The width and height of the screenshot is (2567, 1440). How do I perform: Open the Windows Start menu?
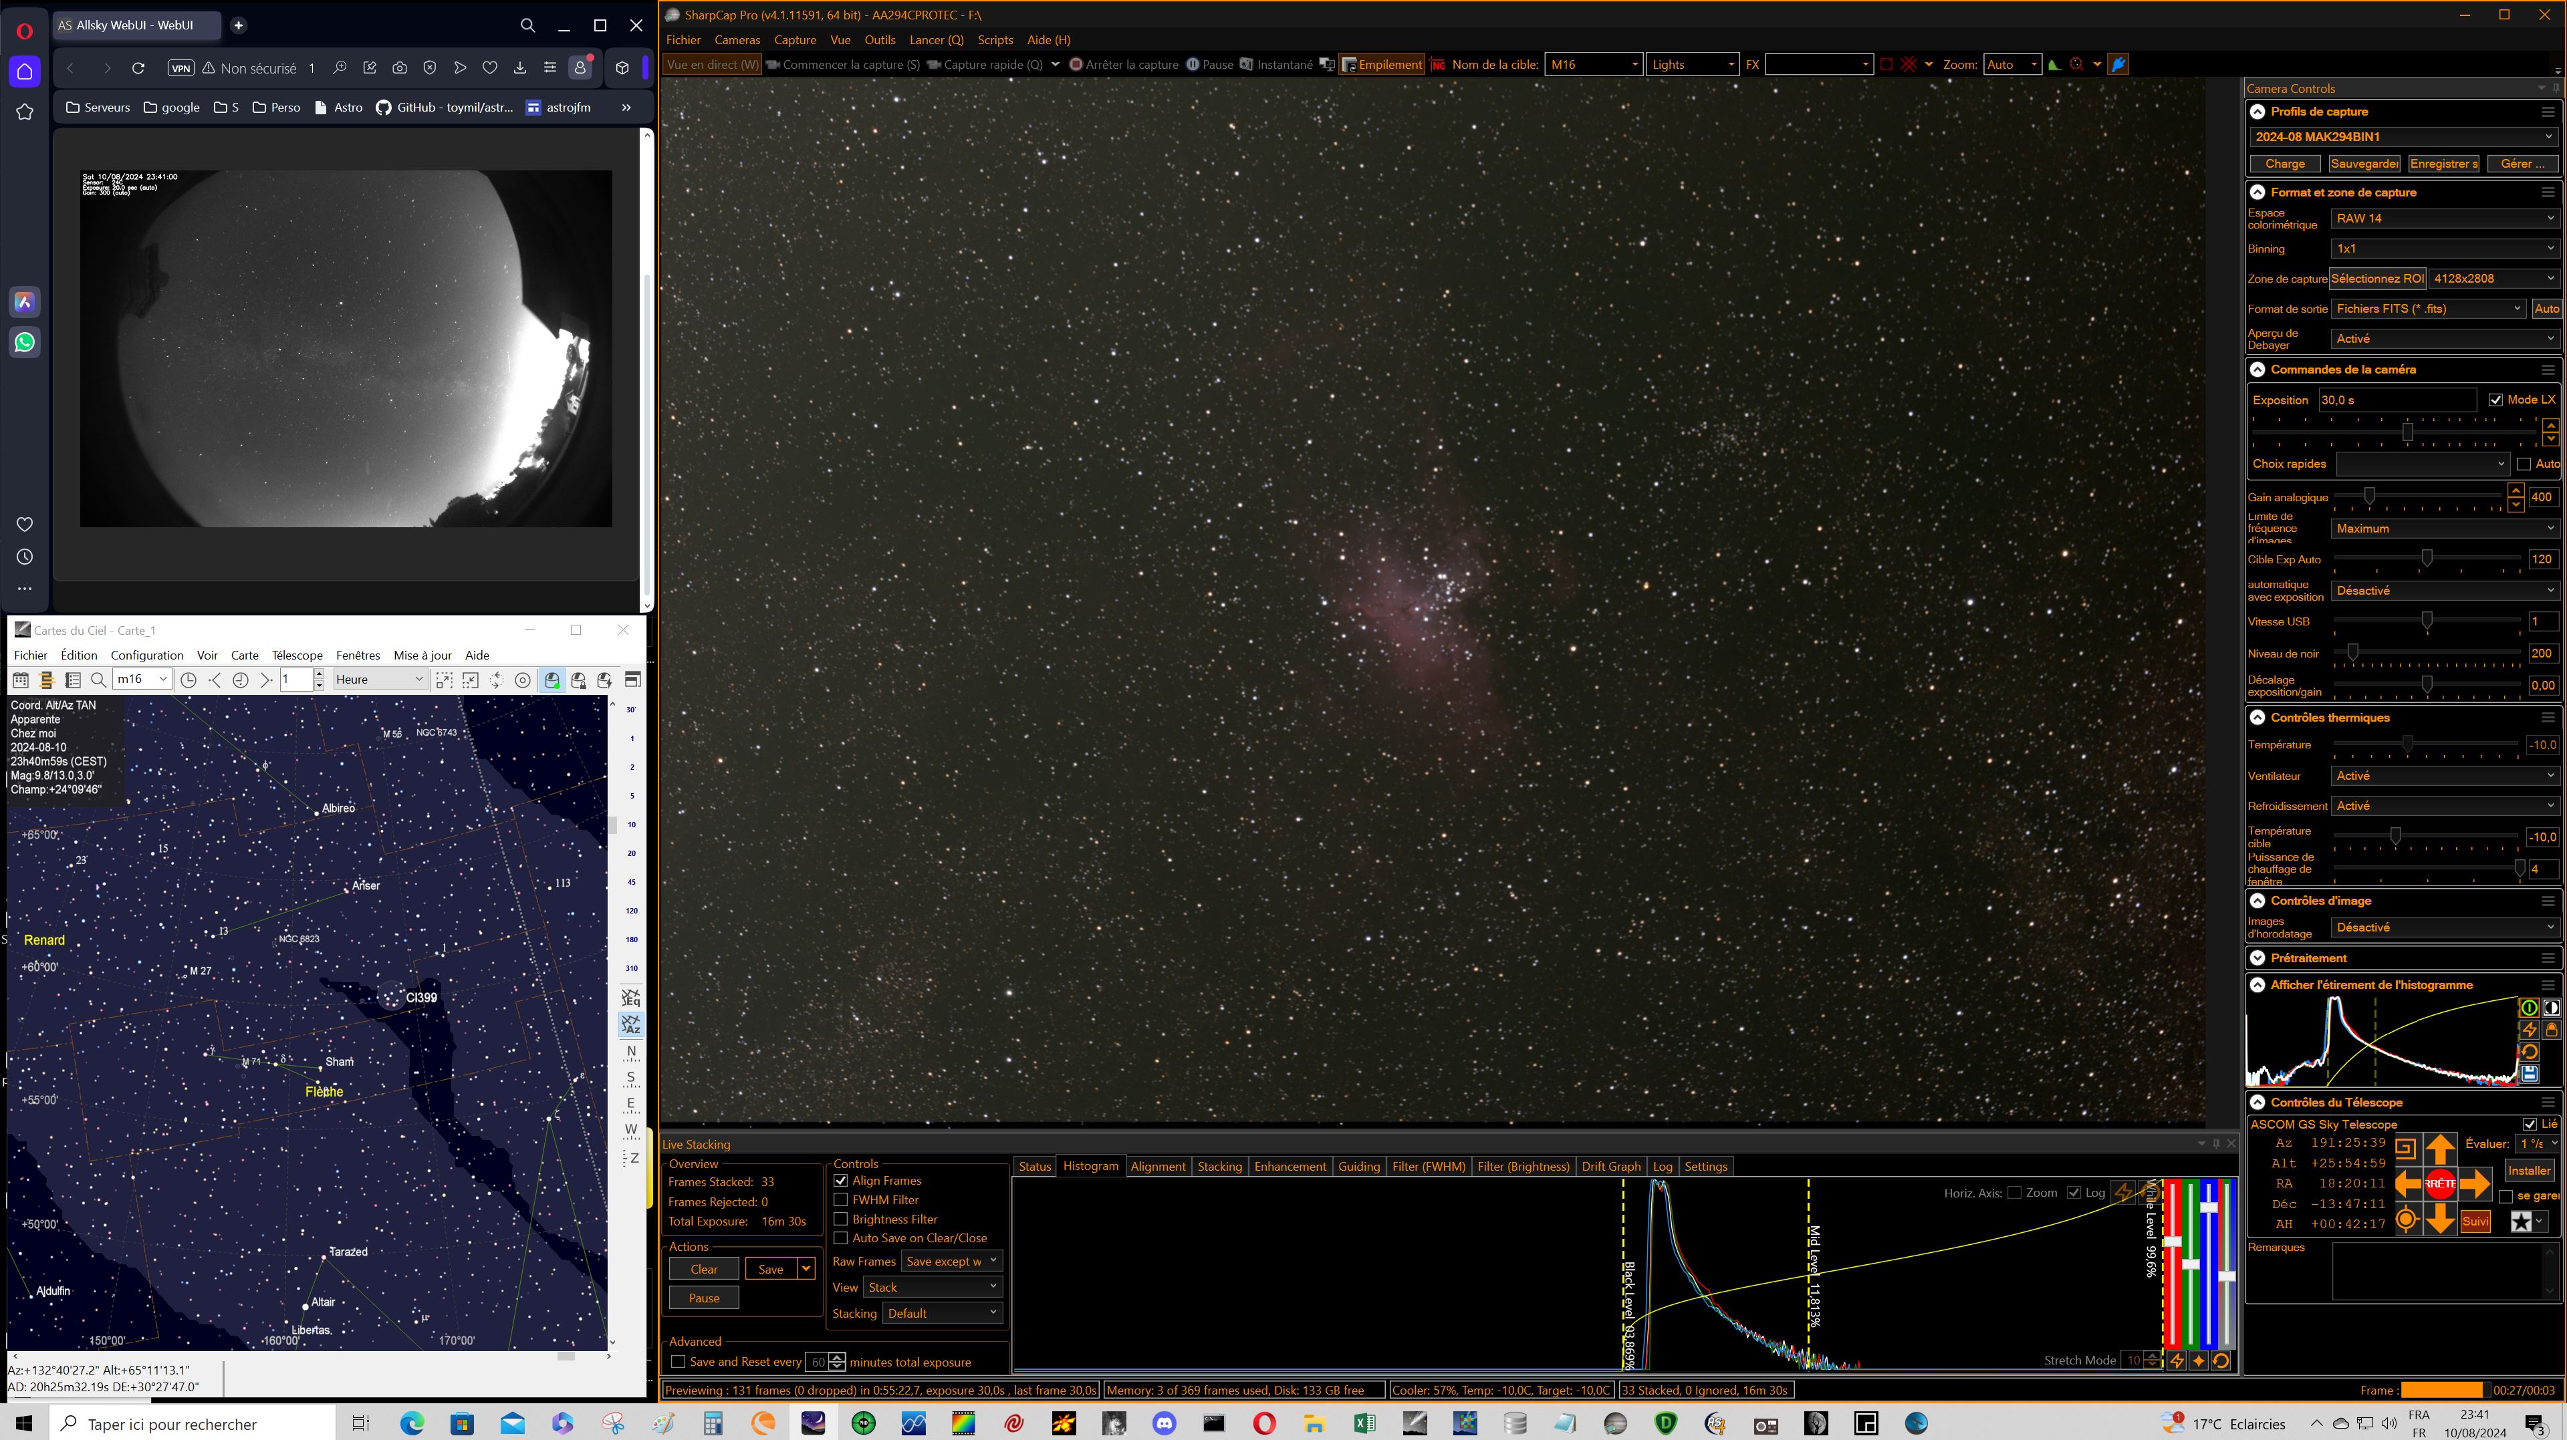coord(24,1423)
